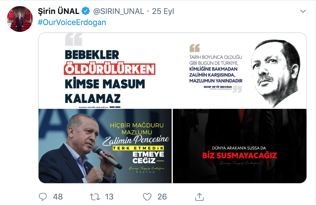Like the tweet with the heart icon
The image size is (316, 205).
(147, 197)
